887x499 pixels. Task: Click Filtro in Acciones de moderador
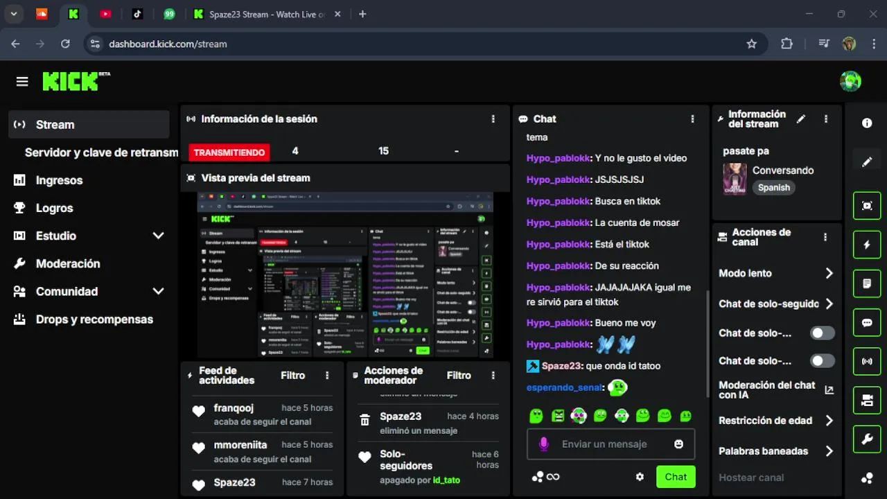pyautogui.click(x=459, y=376)
